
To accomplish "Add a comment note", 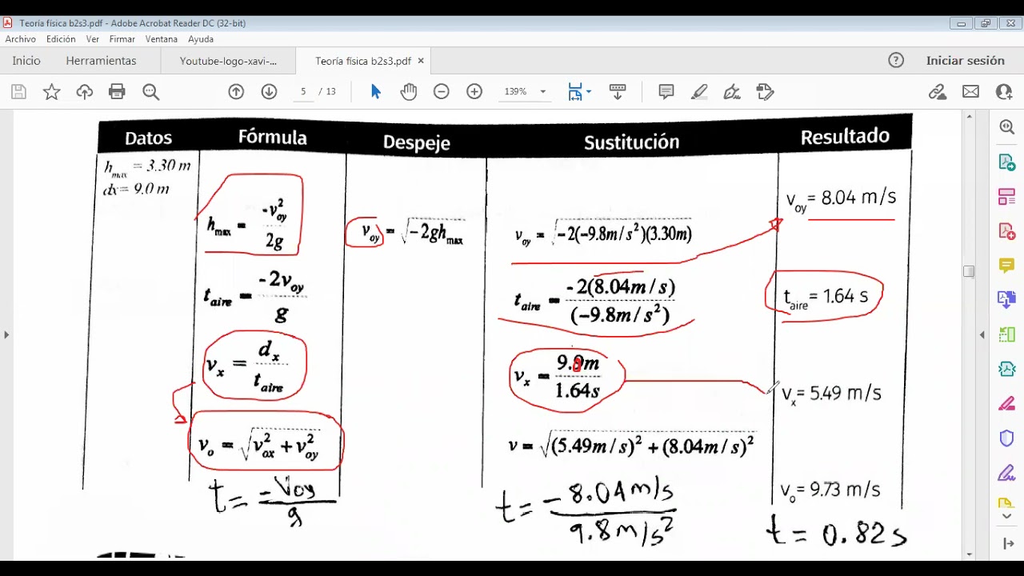I will pyautogui.click(x=666, y=92).
